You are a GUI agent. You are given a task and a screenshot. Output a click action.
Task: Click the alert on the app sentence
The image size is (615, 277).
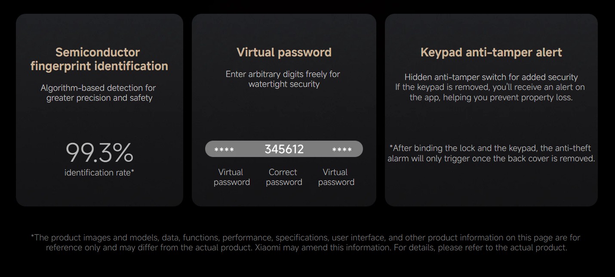(491, 92)
